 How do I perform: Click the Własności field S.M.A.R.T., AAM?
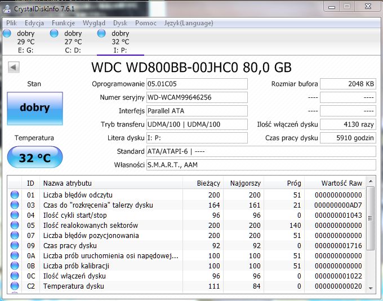[261, 165]
